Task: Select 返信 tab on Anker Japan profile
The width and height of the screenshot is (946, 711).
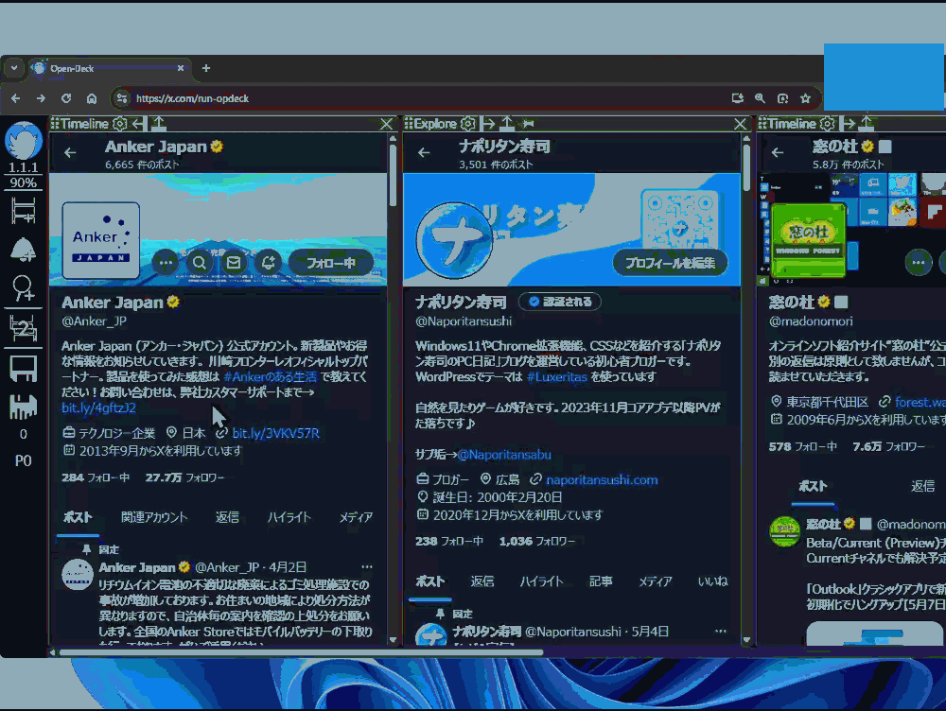Action: click(x=227, y=517)
